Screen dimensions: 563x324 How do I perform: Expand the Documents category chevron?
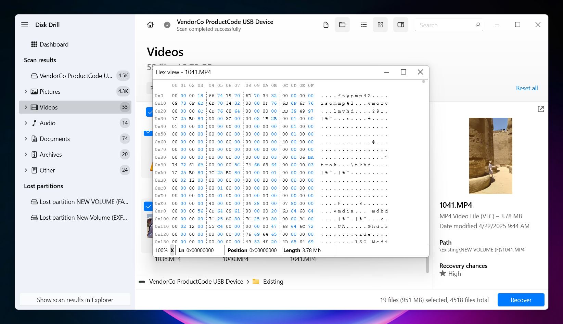click(x=26, y=139)
